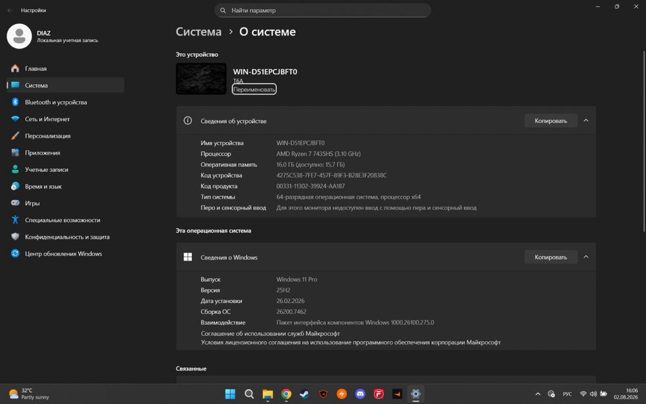Viewport: 646px width, 404px height.
Task: Click the volume speaker icon in the tray
Action: pyautogui.click(x=593, y=394)
